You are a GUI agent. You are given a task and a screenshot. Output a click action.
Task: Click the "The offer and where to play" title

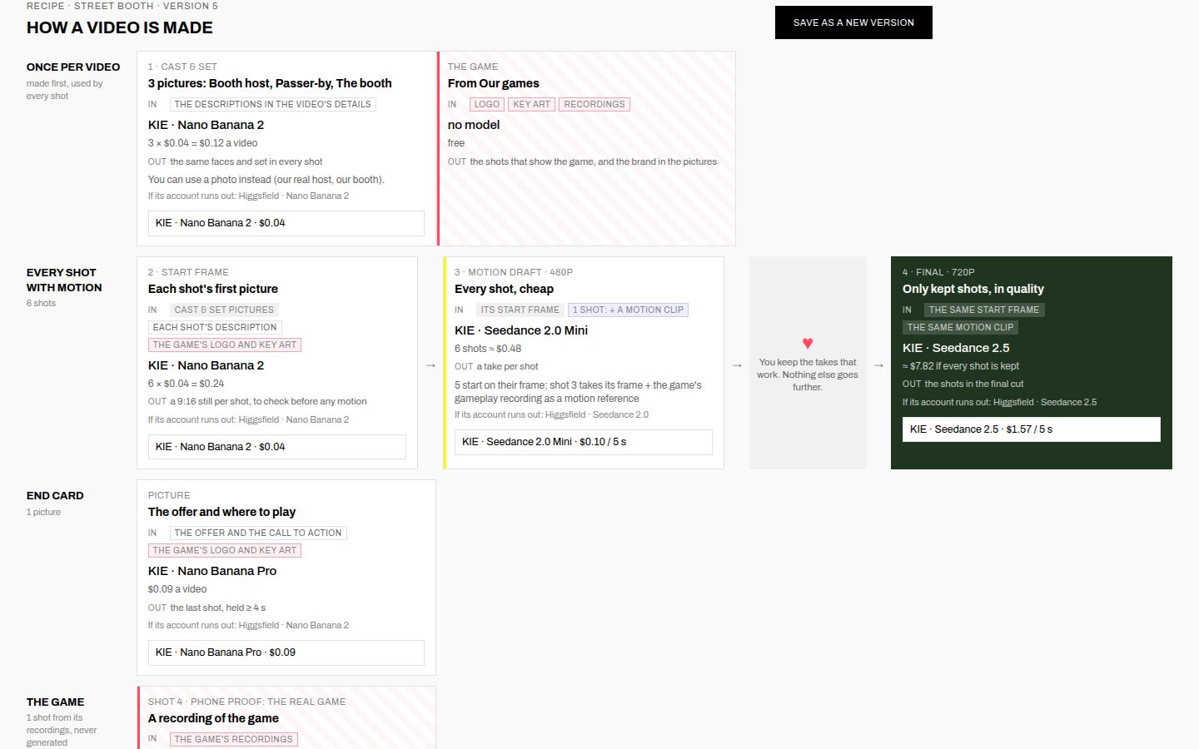pyautogui.click(x=221, y=512)
